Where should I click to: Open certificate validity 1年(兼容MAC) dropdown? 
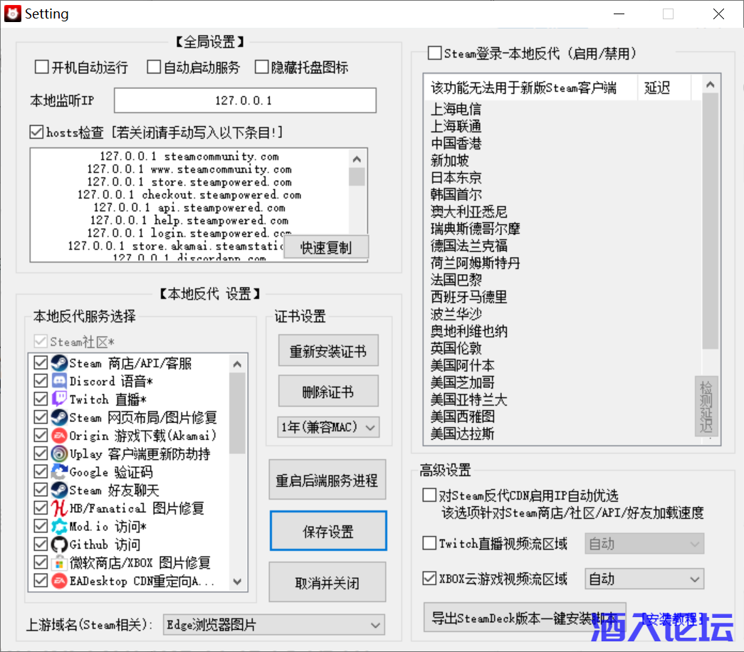pyautogui.click(x=328, y=427)
